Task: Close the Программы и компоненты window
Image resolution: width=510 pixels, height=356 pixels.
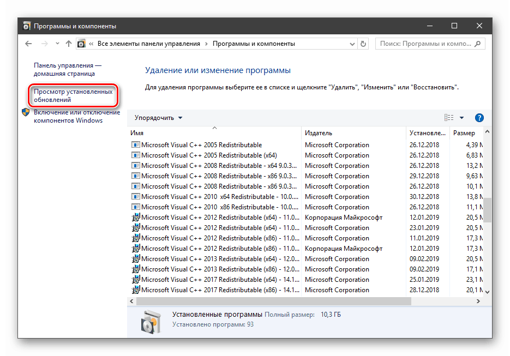Action: 479,26
